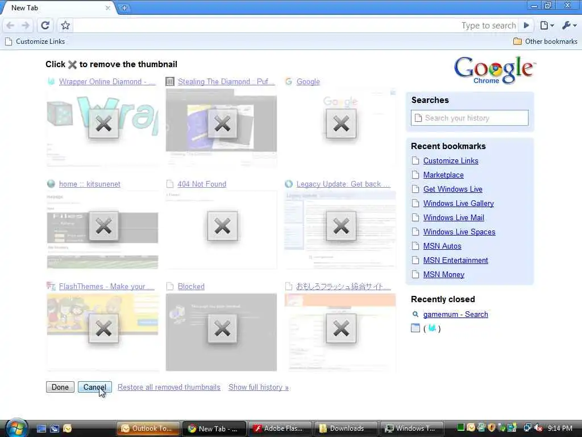Open the wrench tools menu
The image size is (582, 437).
coord(569,25)
